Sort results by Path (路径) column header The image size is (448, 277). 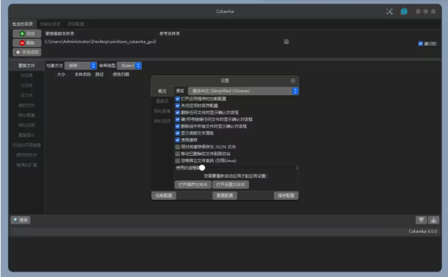click(x=99, y=75)
